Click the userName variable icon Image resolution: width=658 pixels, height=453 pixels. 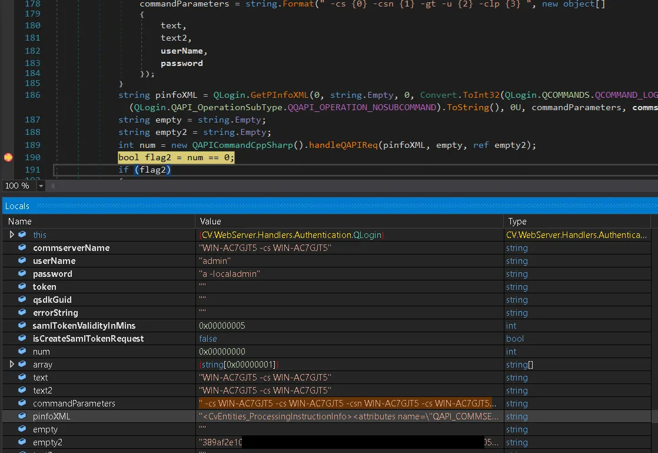click(22, 261)
